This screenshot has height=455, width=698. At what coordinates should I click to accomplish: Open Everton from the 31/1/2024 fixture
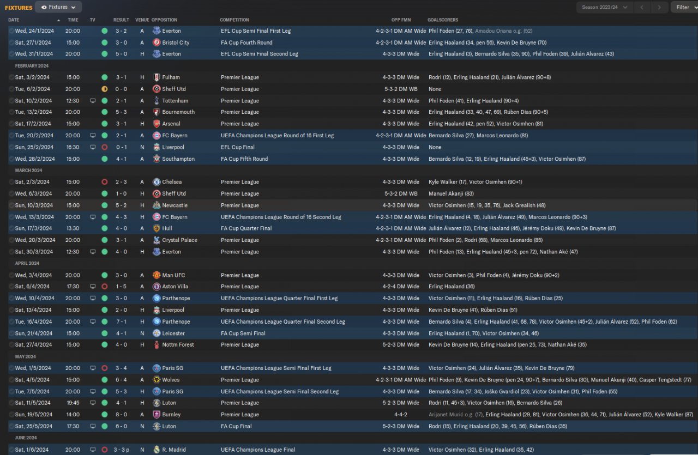[x=172, y=54]
